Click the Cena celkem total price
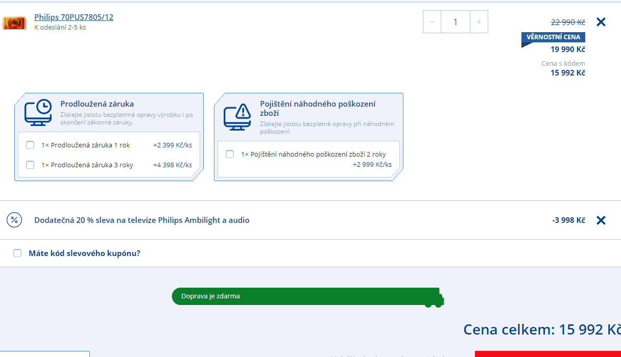 (542, 329)
